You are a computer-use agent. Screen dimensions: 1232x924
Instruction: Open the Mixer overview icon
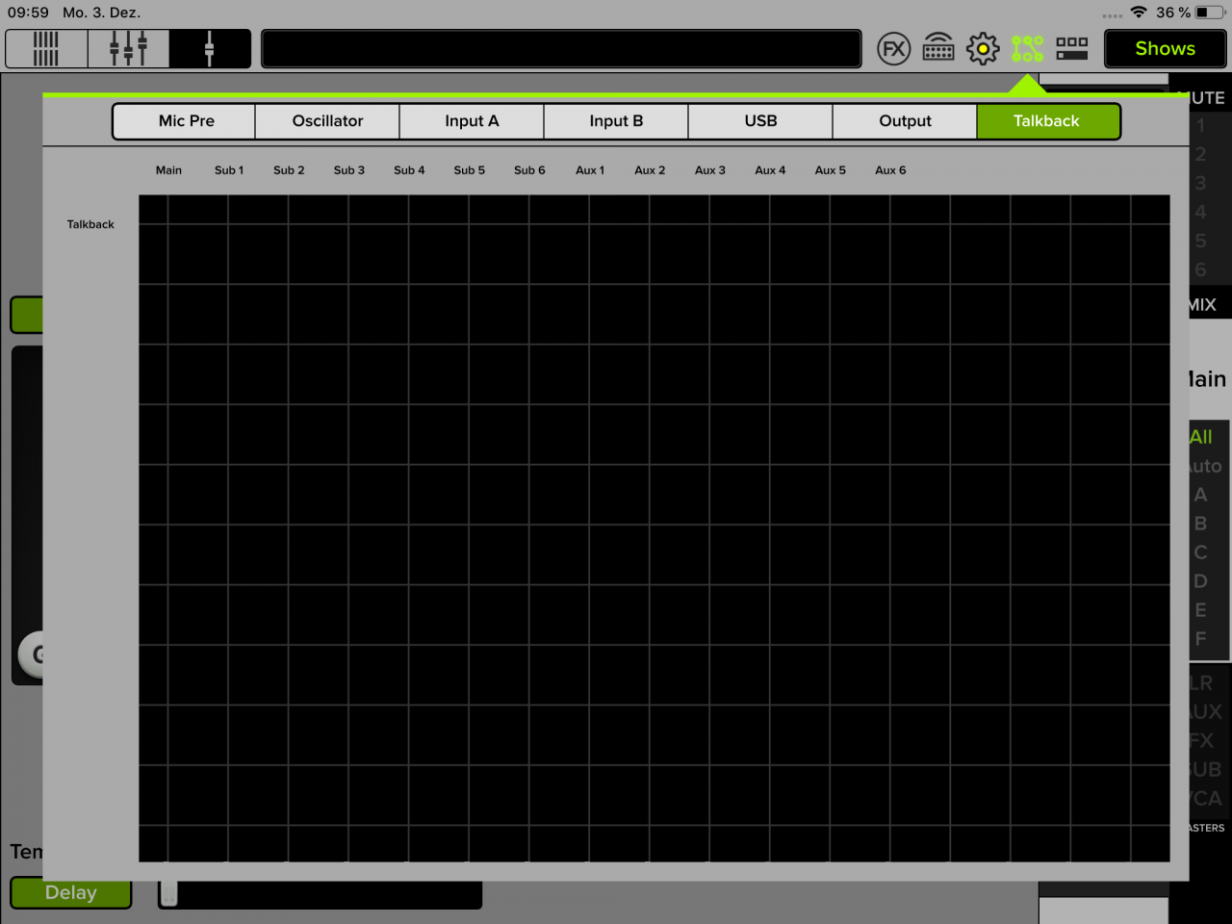coord(45,46)
